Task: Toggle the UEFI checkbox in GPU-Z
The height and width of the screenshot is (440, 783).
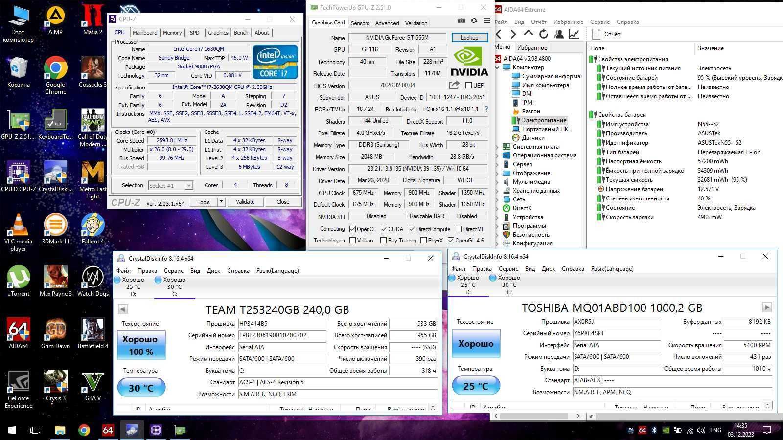Action: pos(468,85)
